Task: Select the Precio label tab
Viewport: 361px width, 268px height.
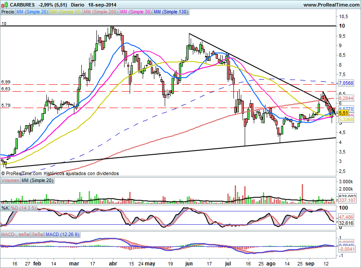Action: pos(7,12)
